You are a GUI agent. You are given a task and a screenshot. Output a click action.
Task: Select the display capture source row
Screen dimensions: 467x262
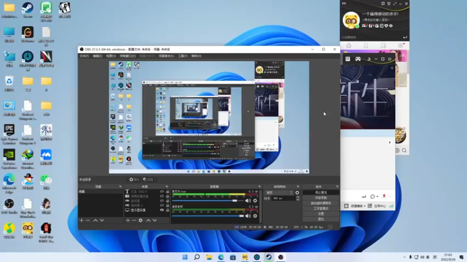[147, 210]
